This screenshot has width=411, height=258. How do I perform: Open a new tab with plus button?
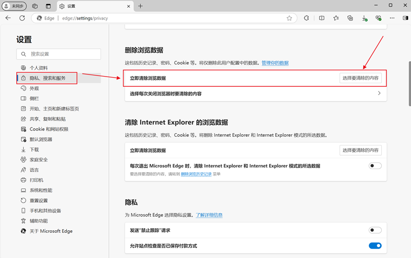pos(140,6)
